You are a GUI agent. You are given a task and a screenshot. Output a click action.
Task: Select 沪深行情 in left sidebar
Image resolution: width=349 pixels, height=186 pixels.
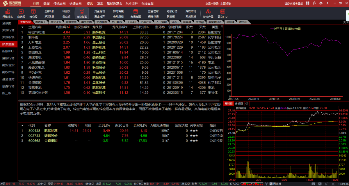(8, 30)
